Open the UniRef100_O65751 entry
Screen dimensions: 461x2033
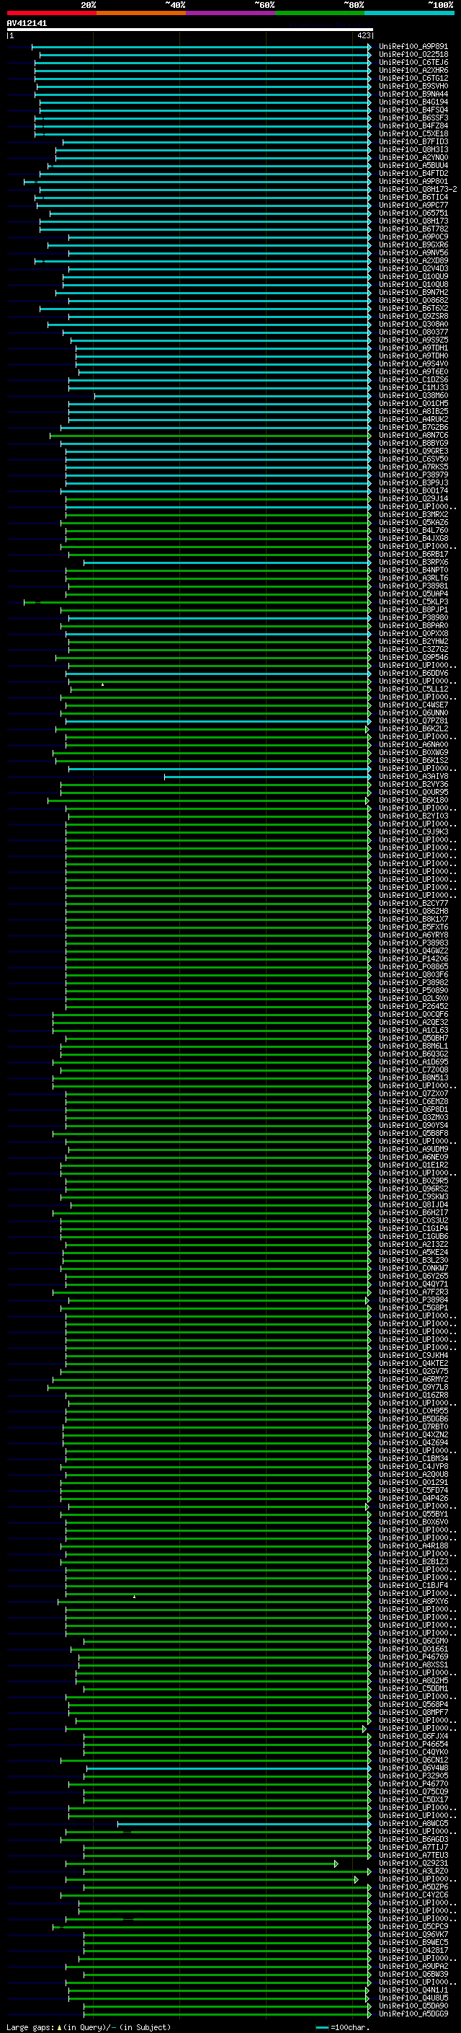(x=413, y=213)
